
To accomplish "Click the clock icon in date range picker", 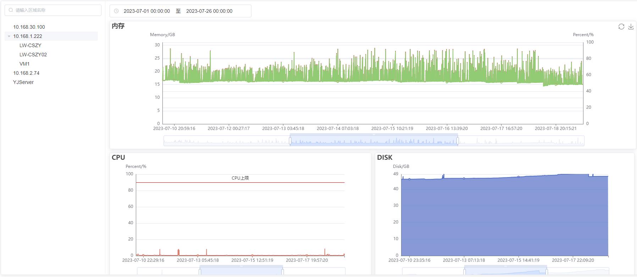I will coord(116,11).
